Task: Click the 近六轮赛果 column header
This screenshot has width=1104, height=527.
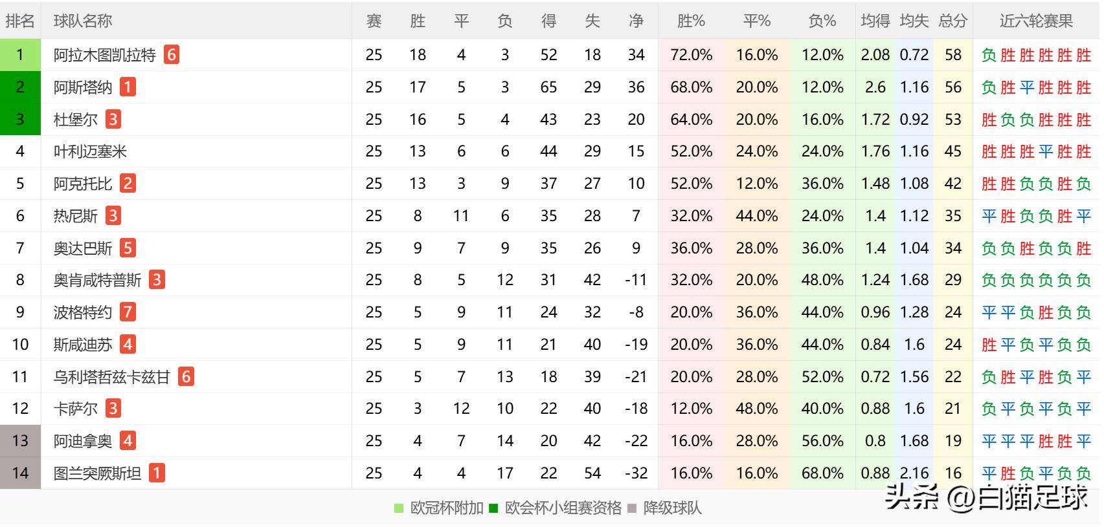Action: click(1036, 21)
